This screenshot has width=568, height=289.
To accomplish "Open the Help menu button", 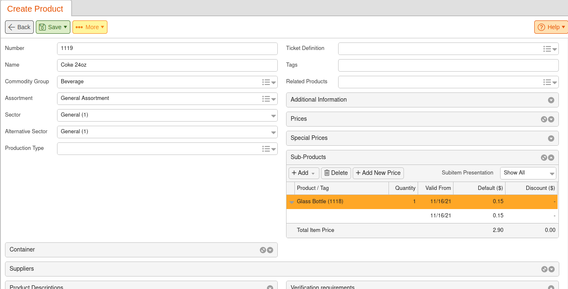I will [x=551, y=27].
